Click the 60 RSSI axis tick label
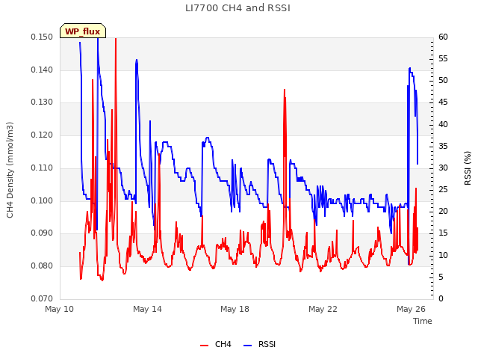Image resolution: width=478 pixels, height=359 pixels. [x=443, y=37]
